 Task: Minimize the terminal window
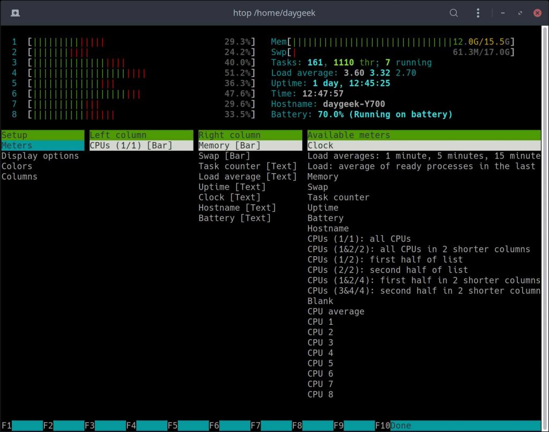tap(502, 13)
